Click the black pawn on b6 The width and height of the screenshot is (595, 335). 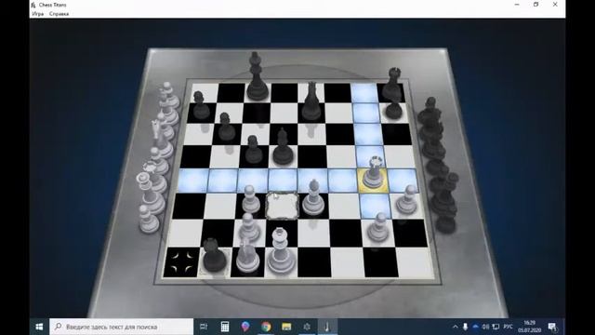pyautogui.click(x=226, y=127)
